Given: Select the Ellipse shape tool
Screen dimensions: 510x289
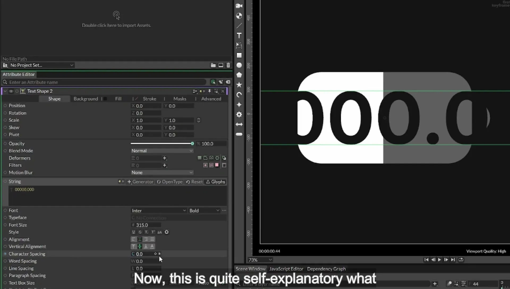Looking at the screenshot, I should [239, 65].
